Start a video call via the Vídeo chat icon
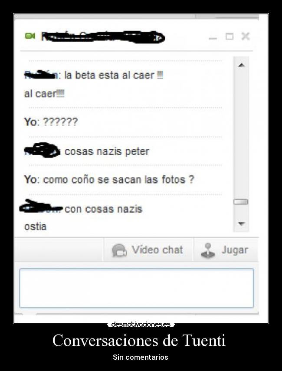282x371 pixels. 119,250
